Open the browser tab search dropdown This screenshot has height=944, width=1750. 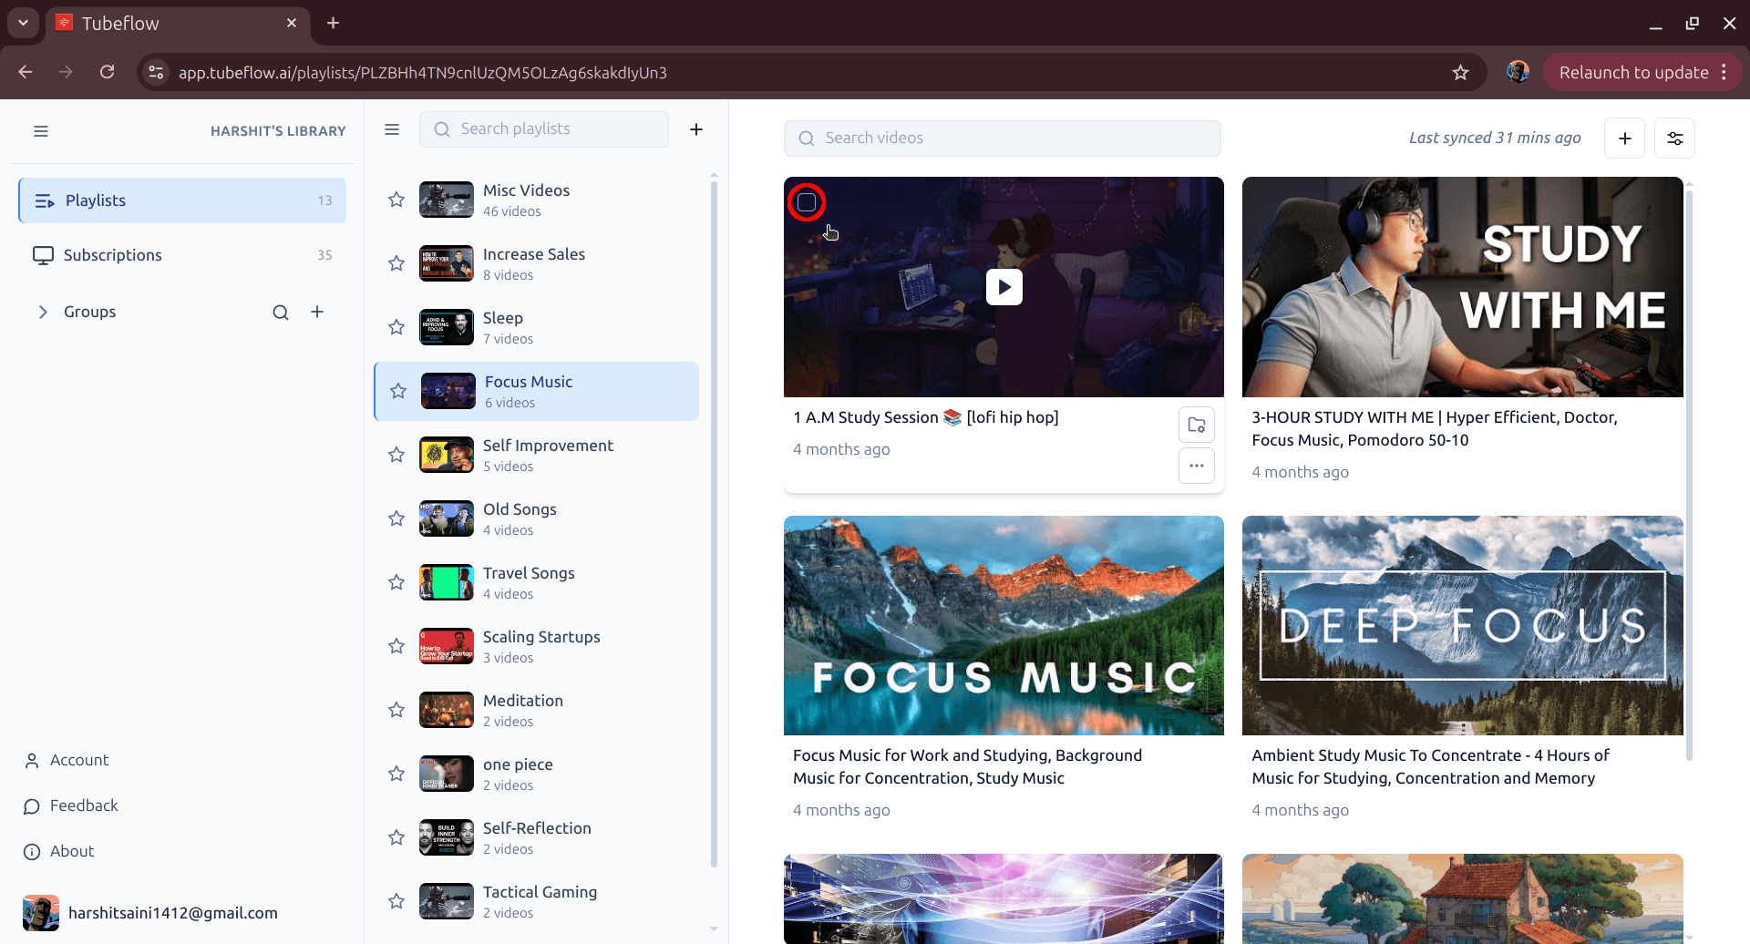[x=22, y=23]
